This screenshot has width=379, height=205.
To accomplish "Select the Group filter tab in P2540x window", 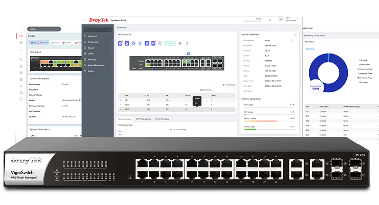I will [x=55, y=43].
